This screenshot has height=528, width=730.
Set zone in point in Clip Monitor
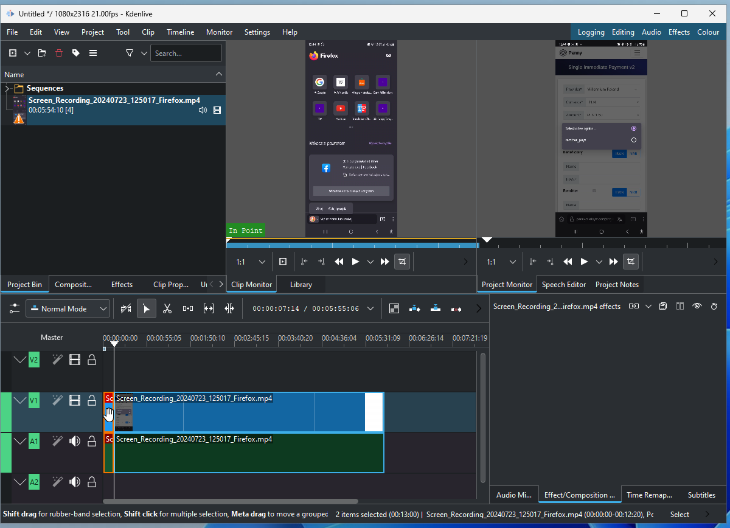tap(304, 262)
